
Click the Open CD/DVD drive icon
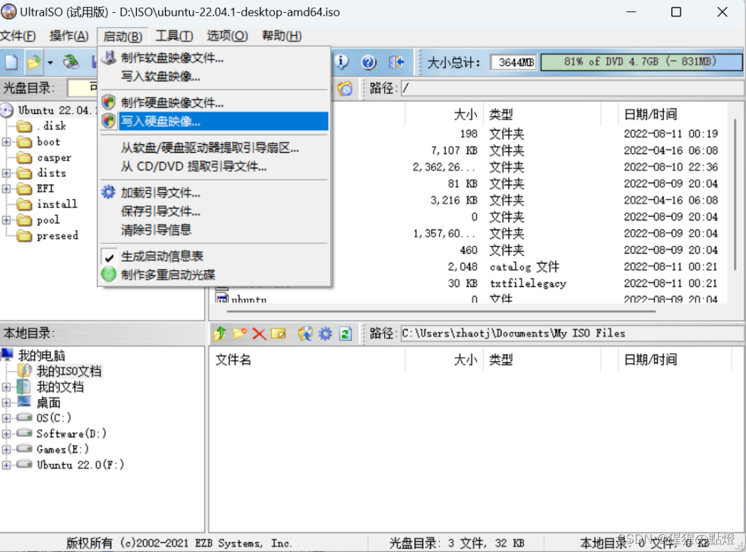tap(71, 62)
